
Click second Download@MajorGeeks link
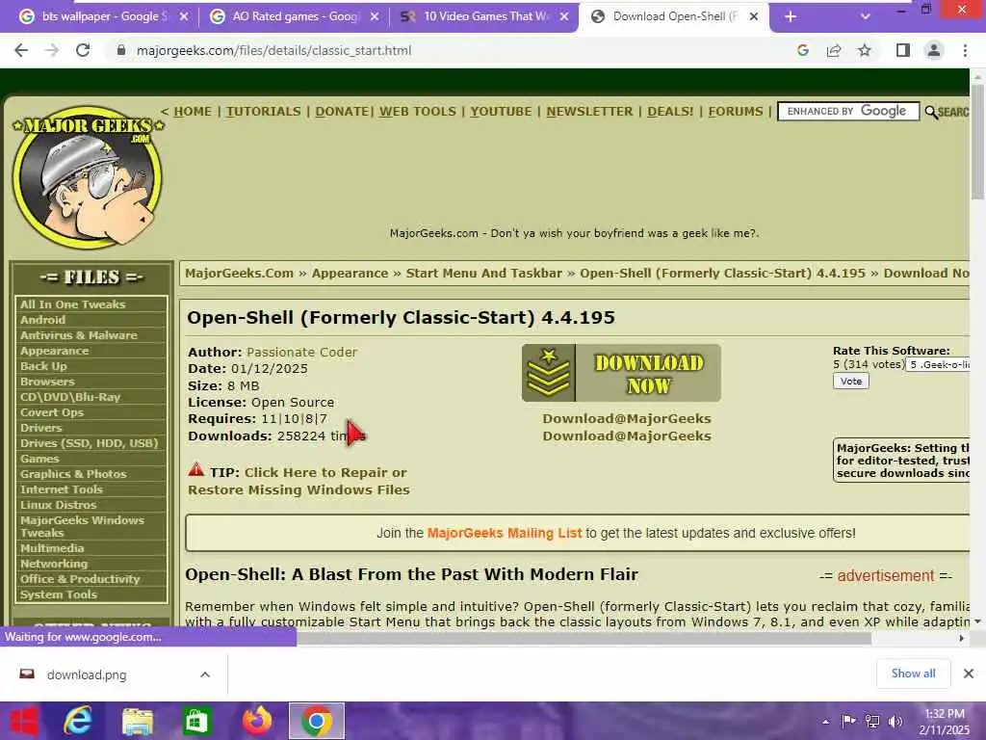pos(627,436)
